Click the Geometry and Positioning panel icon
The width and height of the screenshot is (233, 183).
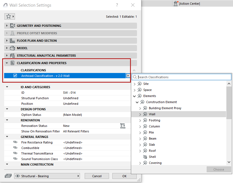12,26
